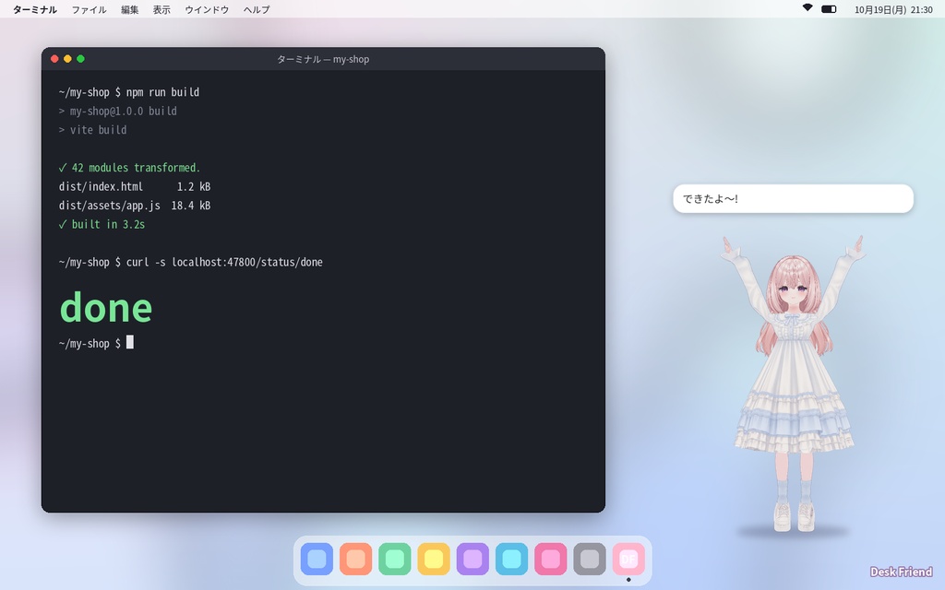The height and width of the screenshot is (590, 945).
Task: Click the '> my-shop@1.0.0 build' line
Action: (117, 111)
